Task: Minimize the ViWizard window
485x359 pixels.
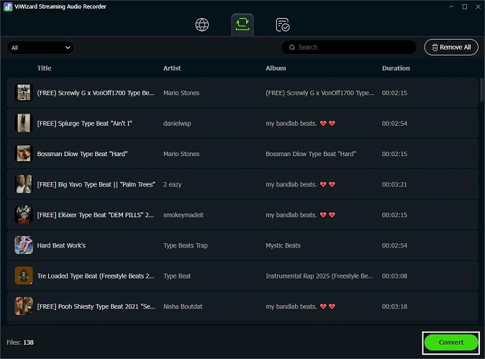Action: point(451,6)
